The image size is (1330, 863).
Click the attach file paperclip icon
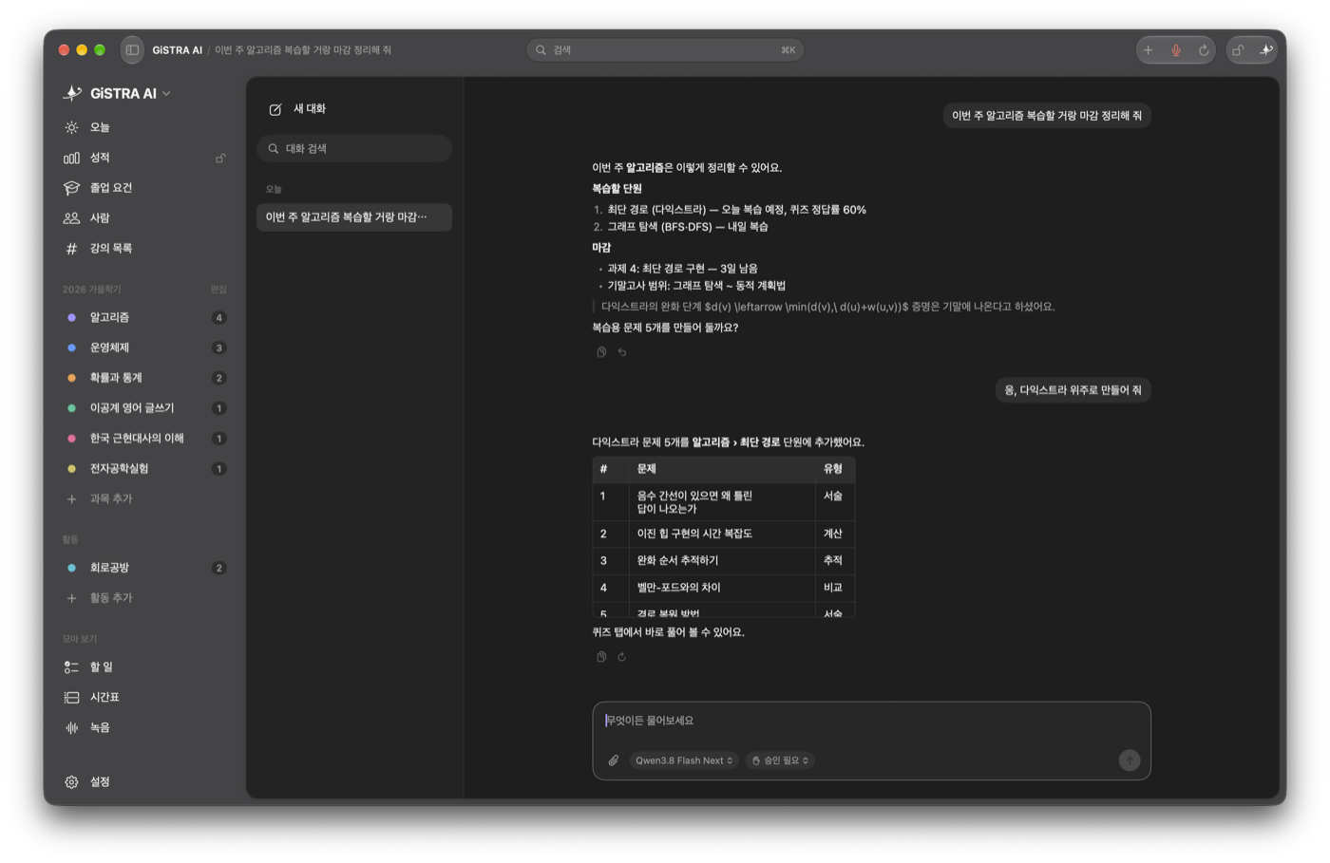click(614, 760)
